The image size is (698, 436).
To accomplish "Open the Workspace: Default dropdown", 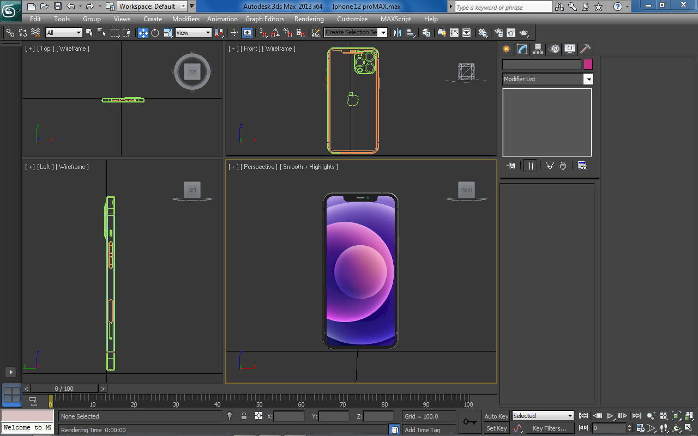I will (x=153, y=7).
